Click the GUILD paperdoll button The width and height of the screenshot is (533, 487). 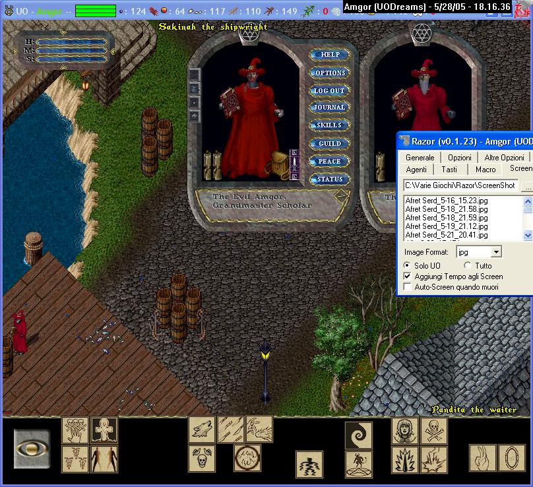(329, 143)
